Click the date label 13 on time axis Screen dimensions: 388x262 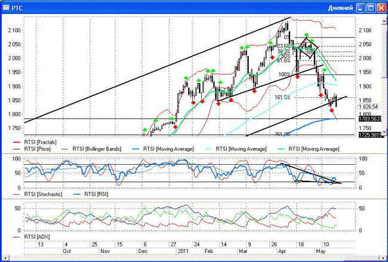coord(41,245)
